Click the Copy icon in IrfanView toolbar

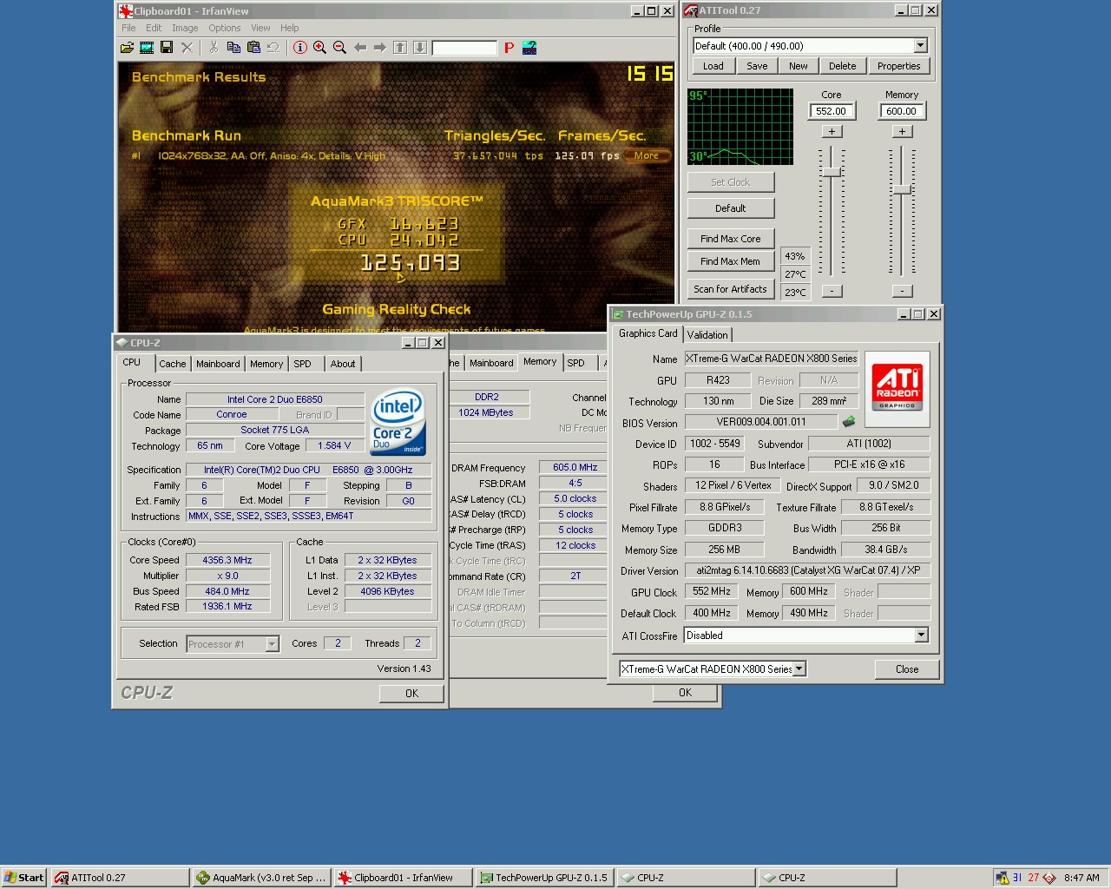[233, 48]
